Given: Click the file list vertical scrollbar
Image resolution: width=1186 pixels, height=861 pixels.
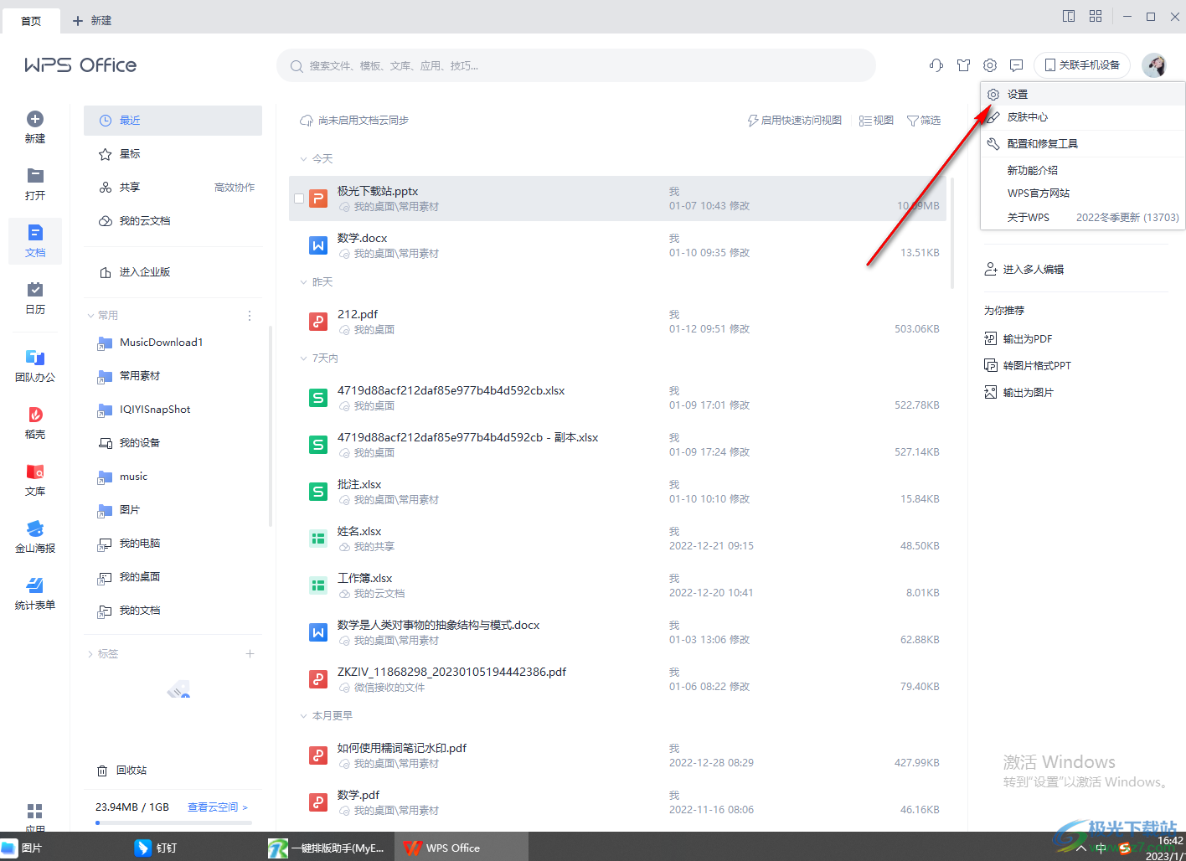Looking at the screenshot, I should (x=952, y=233).
